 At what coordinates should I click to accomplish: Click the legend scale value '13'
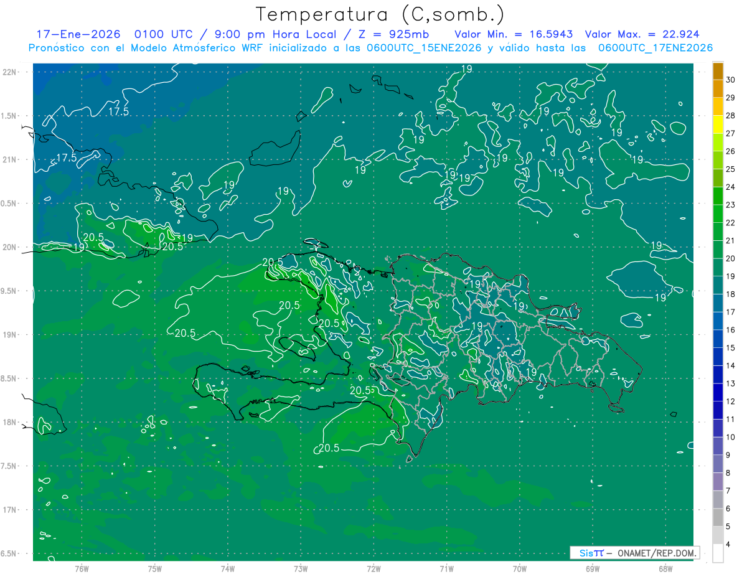(731, 384)
